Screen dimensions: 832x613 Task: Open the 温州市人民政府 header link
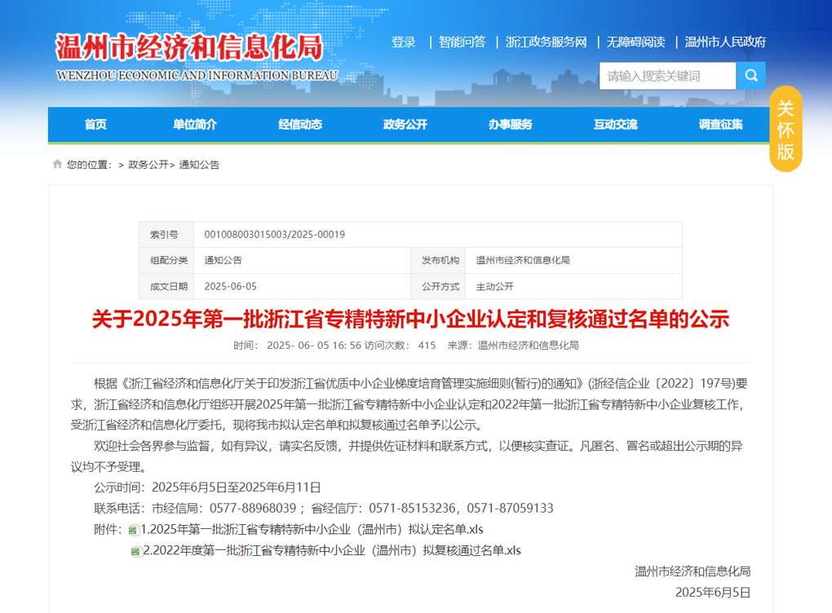(x=725, y=42)
